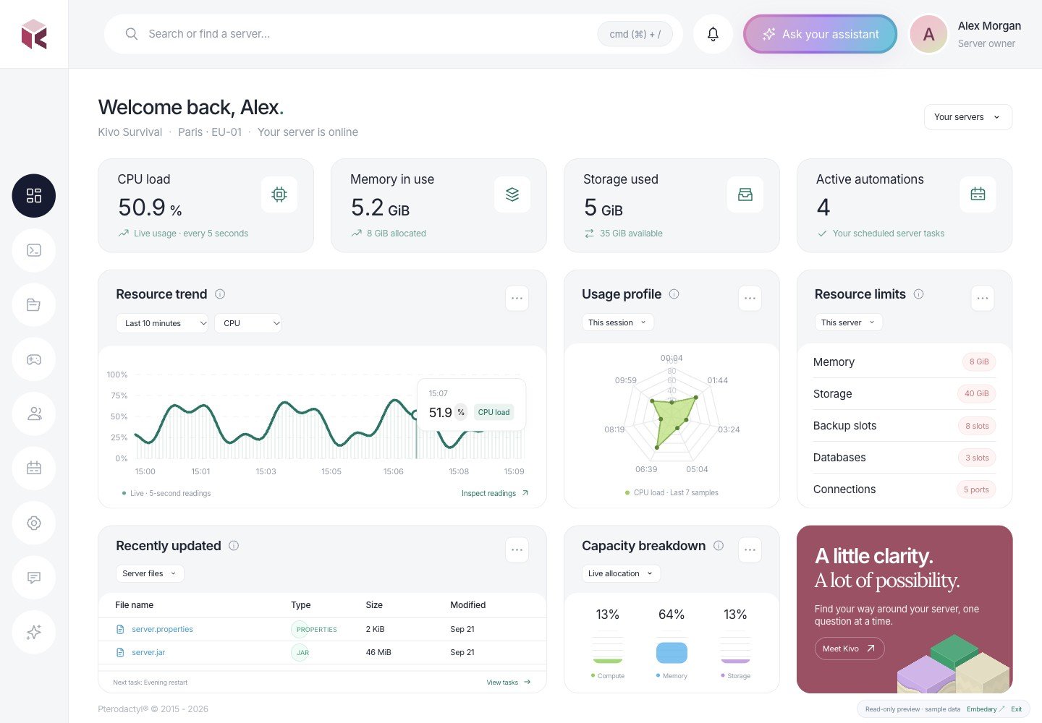The width and height of the screenshot is (1042, 723).
Task: Open the Recently updated more options menu
Action: [517, 549]
